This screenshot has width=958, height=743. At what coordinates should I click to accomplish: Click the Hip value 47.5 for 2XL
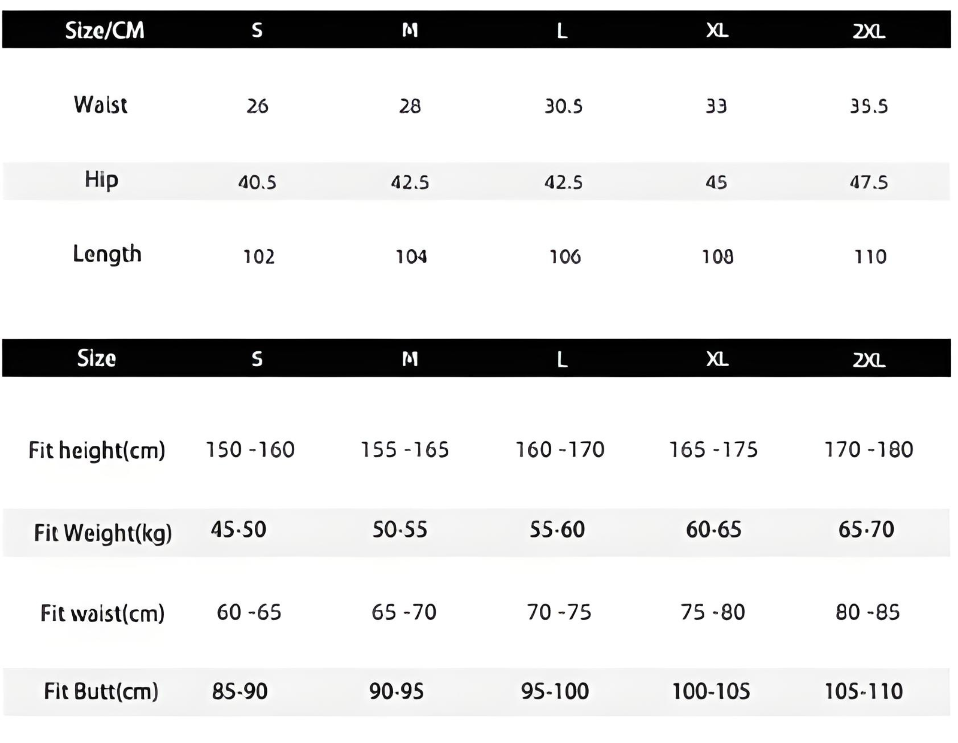coord(868,182)
